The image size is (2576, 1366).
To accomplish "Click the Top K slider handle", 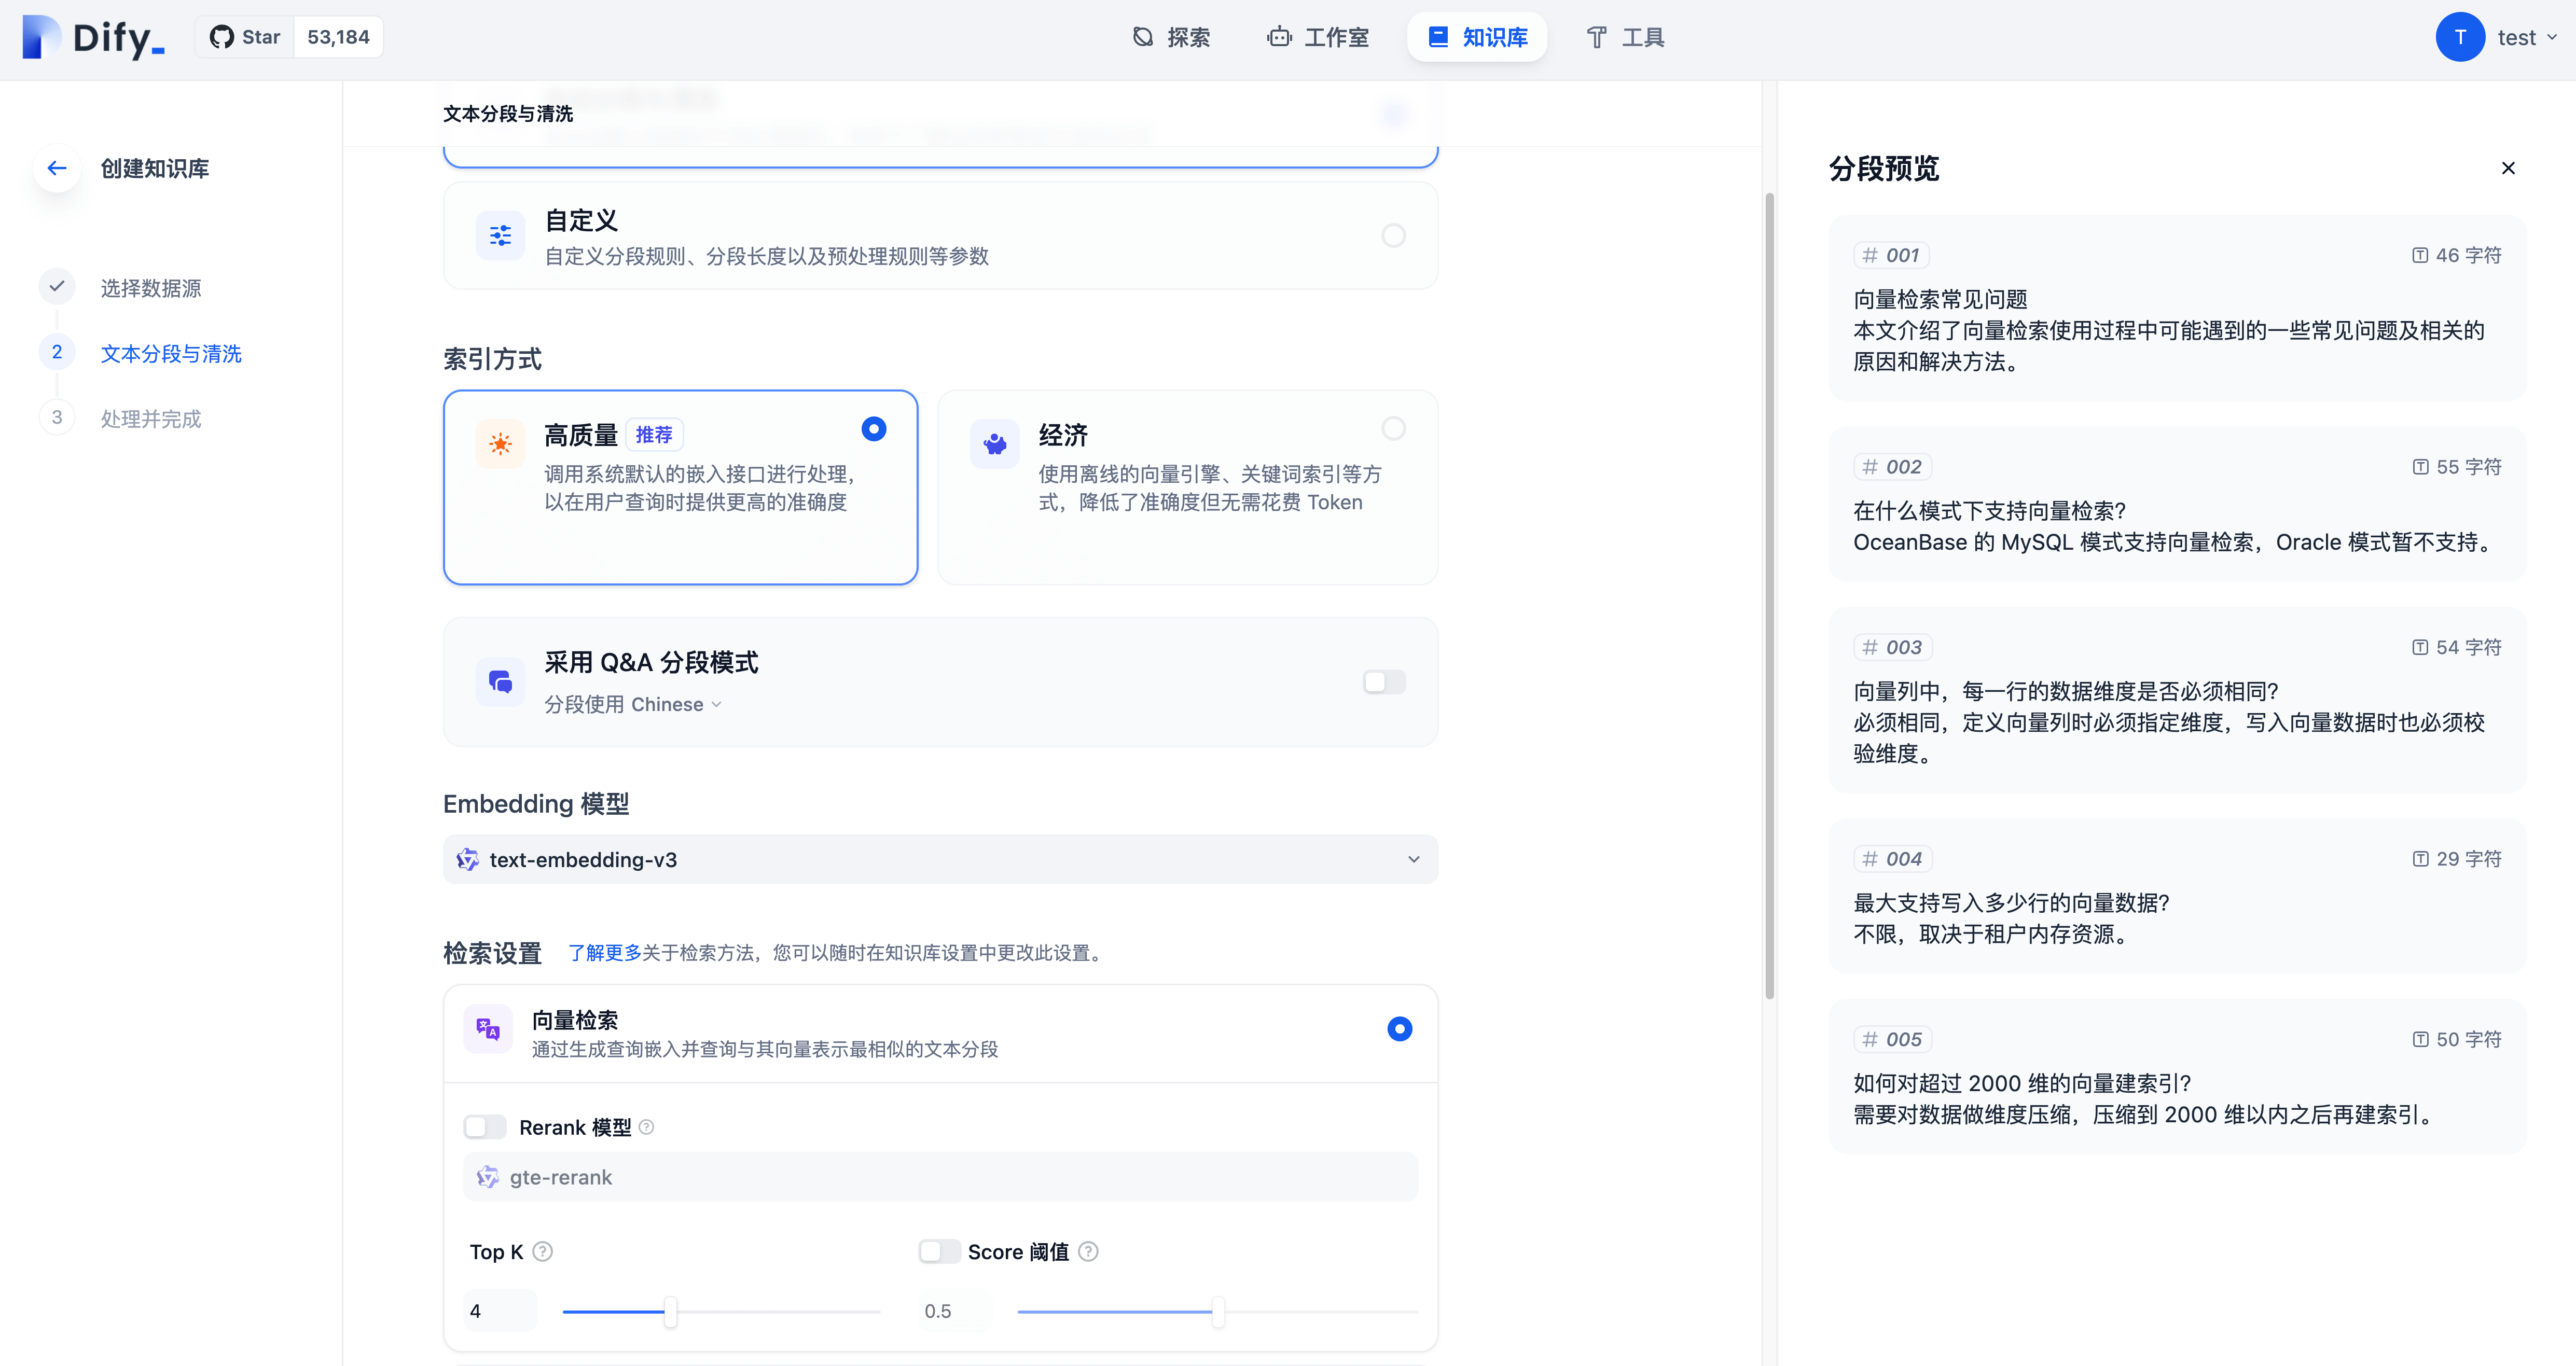I will 670,1311.
